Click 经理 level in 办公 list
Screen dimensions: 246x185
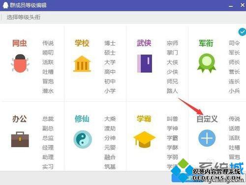pos(48,148)
